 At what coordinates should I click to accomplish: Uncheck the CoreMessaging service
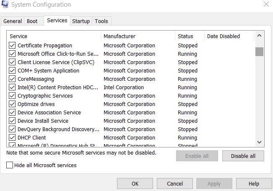point(12,79)
